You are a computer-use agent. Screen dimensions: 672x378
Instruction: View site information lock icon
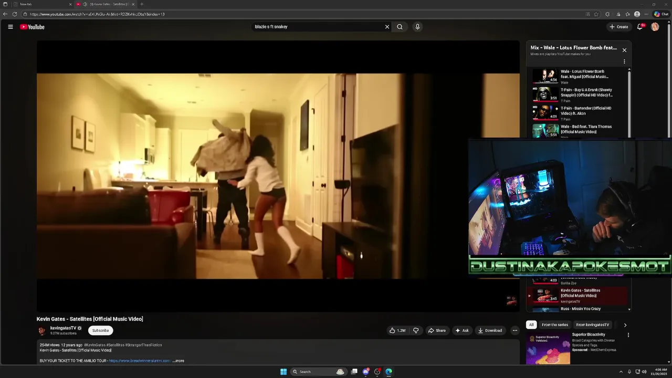(25, 14)
